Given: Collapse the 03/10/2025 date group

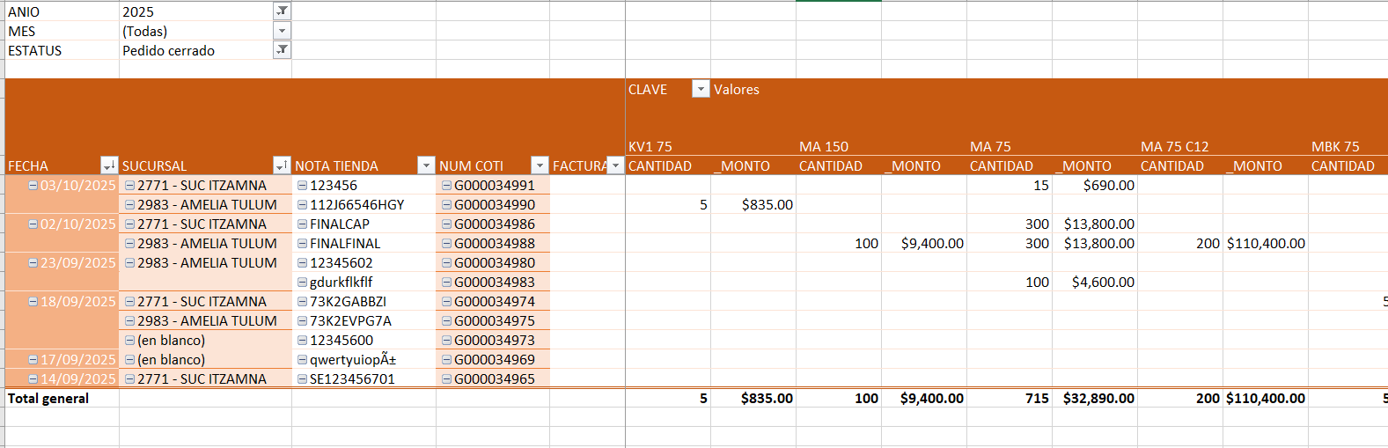Looking at the screenshot, I should [x=33, y=186].
